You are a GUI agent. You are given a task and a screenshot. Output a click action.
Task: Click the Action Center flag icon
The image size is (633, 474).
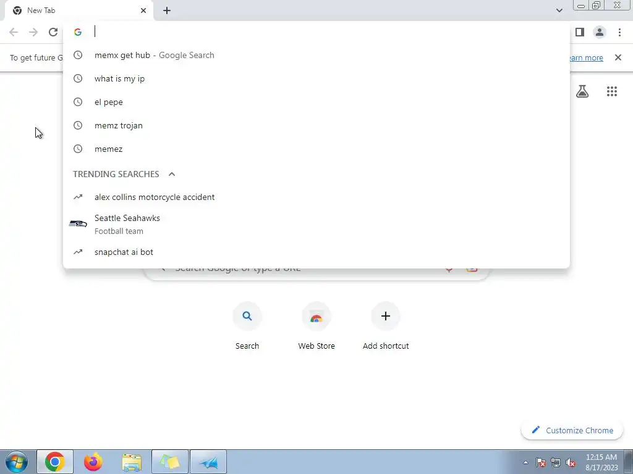point(541,462)
